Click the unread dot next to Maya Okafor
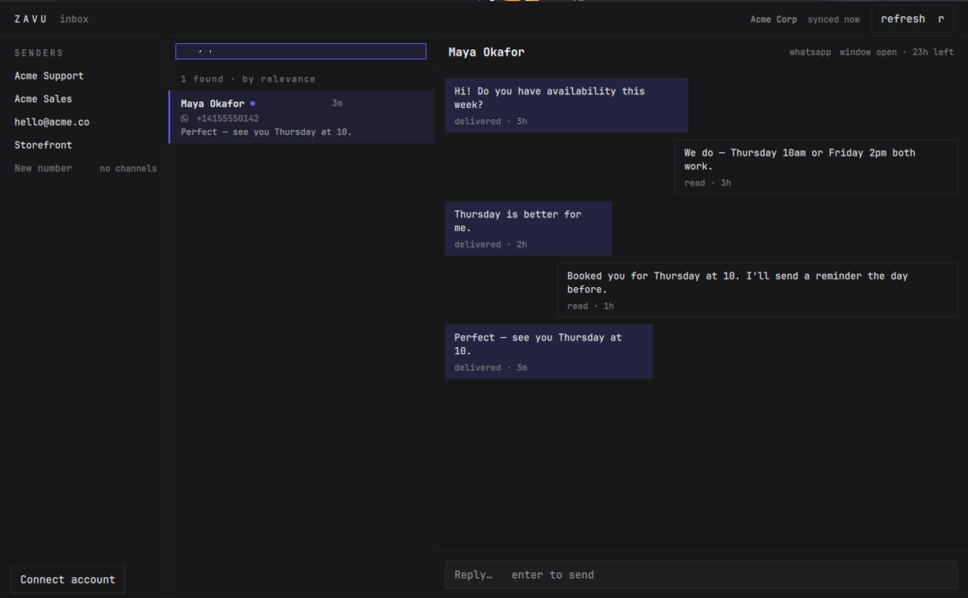The image size is (968, 598). point(253,103)
